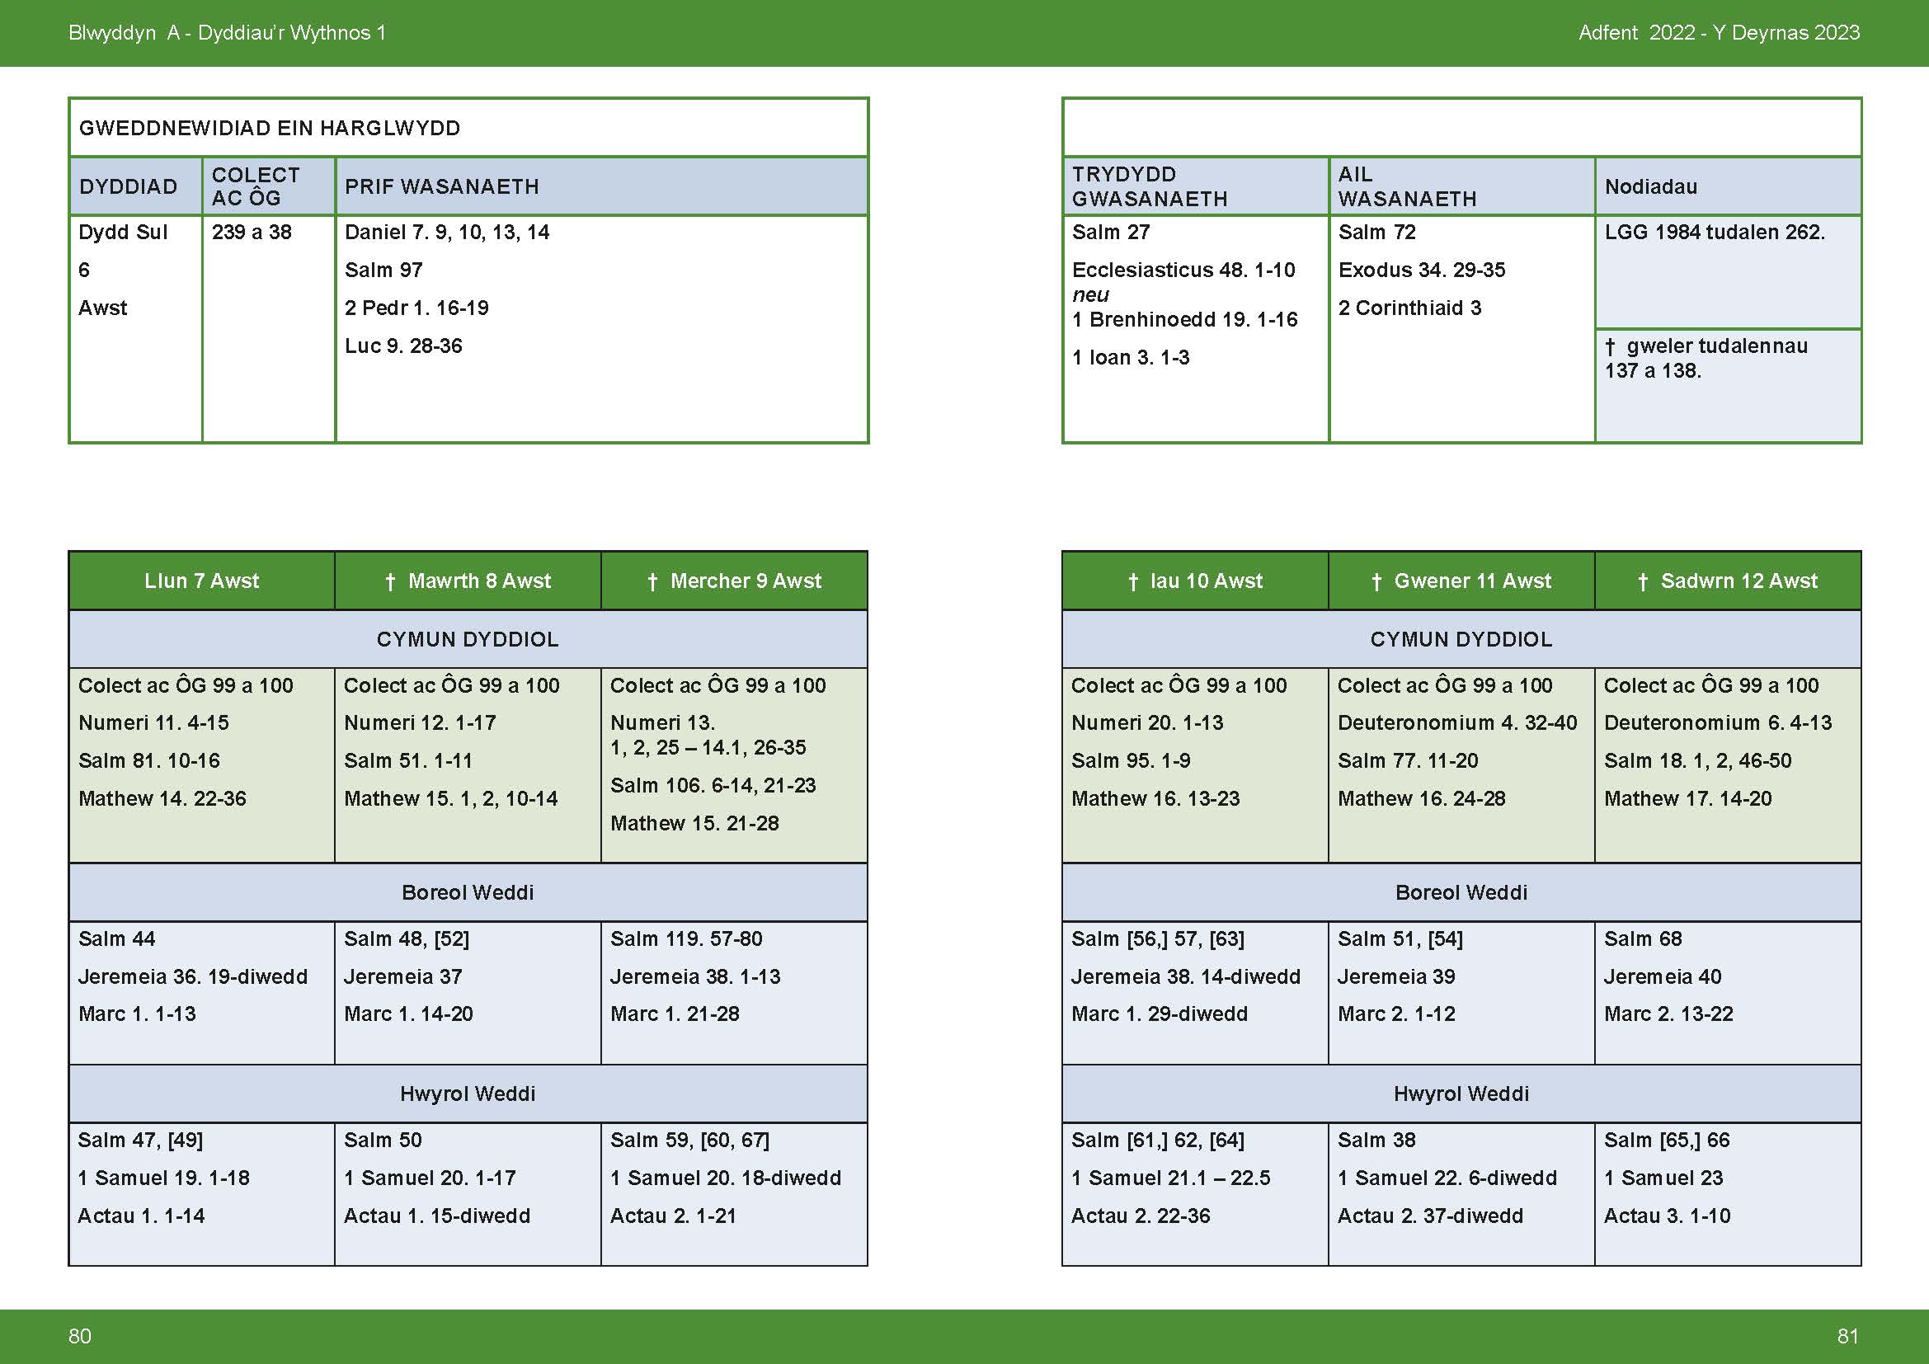1929x1364 pixels.
Task: Click the reading '1 Ioan 3. 1-3'
Action: coord(1130,357)
